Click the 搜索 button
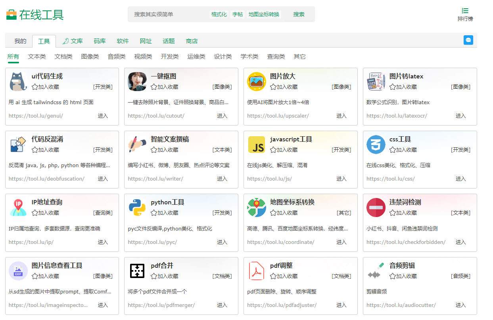493x320 pixels. pyautogui.click(x=299, y=14)
